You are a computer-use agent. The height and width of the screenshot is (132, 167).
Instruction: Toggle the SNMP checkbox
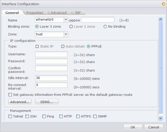pos(95,117)
